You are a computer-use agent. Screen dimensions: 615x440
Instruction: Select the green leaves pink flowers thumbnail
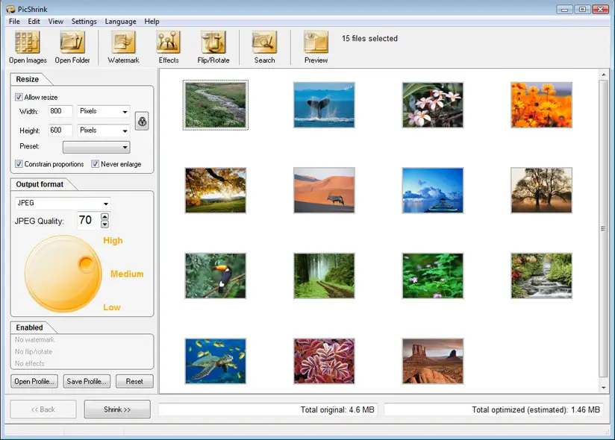tap(433, 276)
